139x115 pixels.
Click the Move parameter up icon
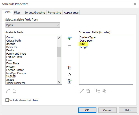click(98, 91)
